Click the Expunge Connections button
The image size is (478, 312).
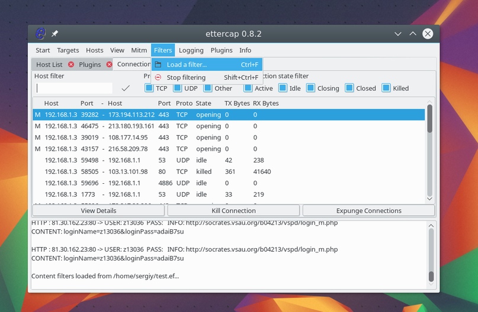point(368,210)
